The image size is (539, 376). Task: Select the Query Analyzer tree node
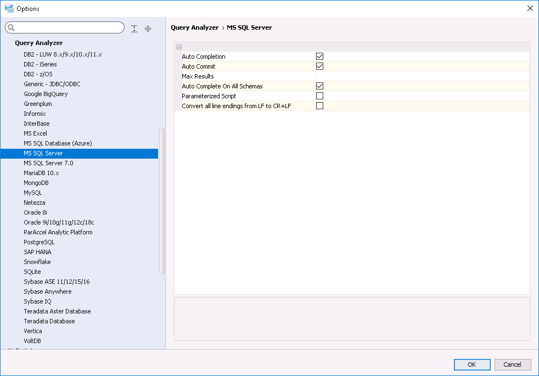39,43
